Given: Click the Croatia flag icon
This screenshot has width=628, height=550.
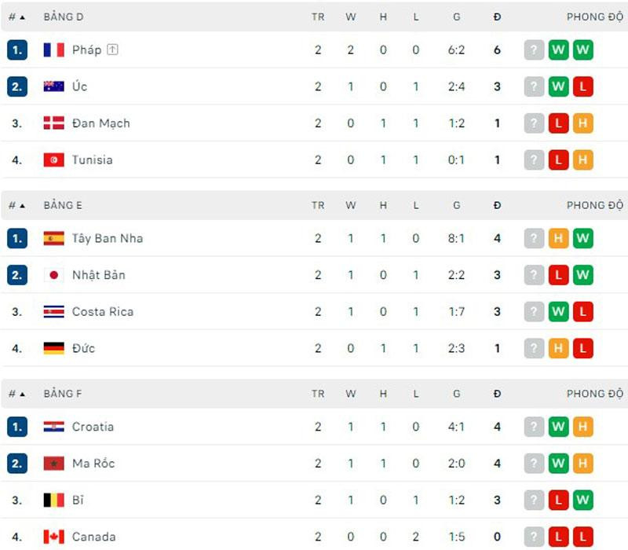Looking at the screenshot, I should point(53,427).
